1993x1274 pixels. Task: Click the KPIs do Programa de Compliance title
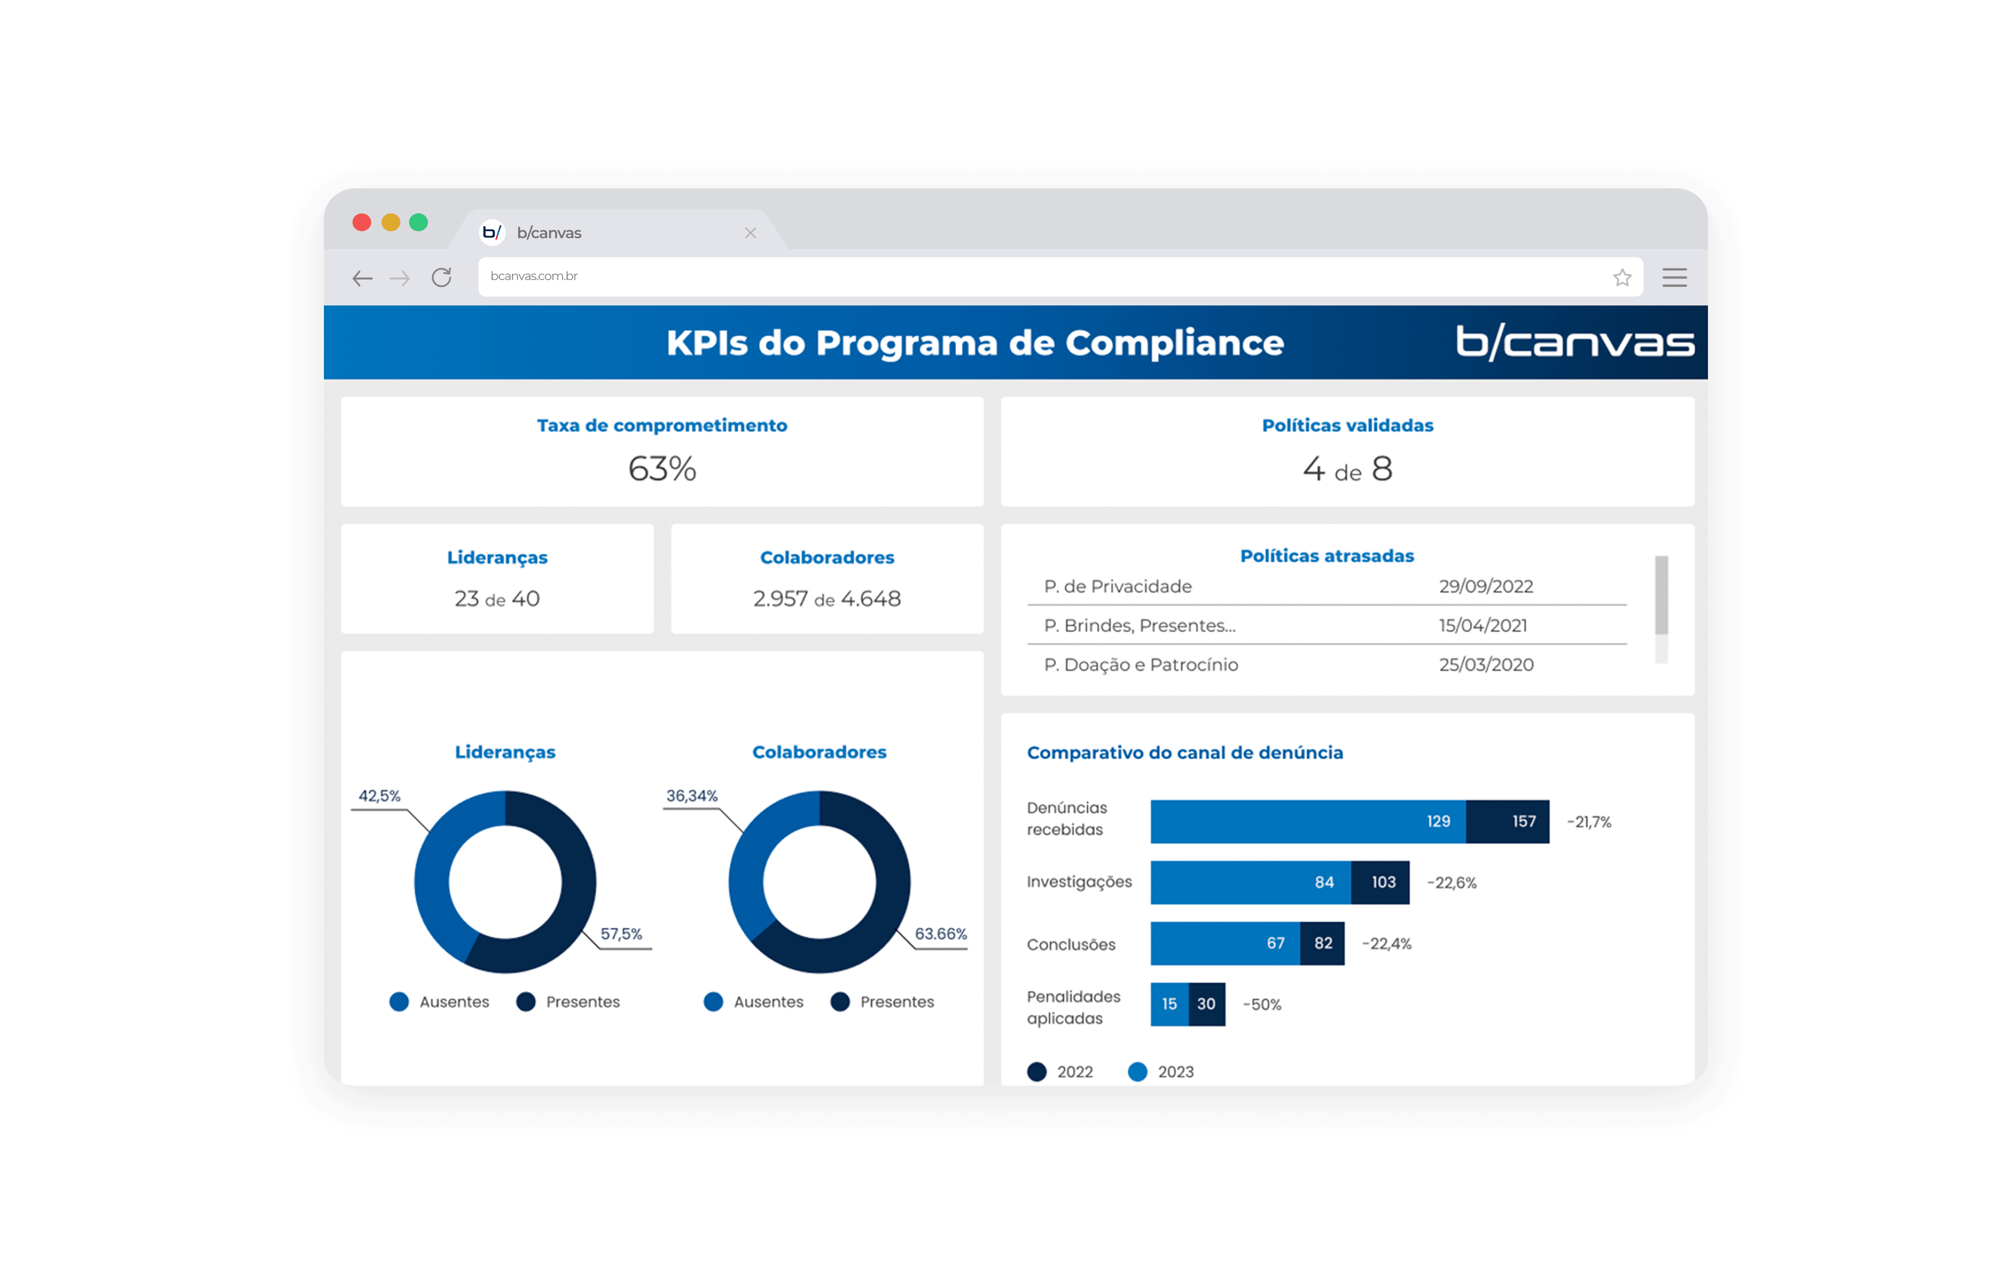(x=975, y=343)
